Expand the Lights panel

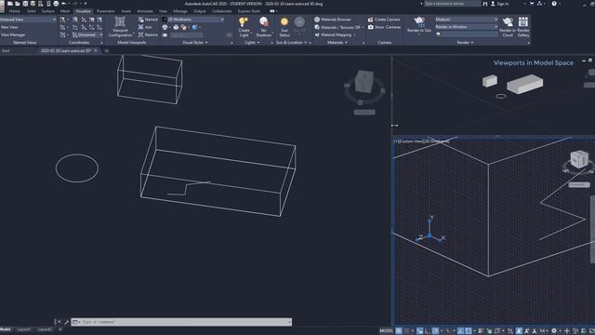point(252,43)
